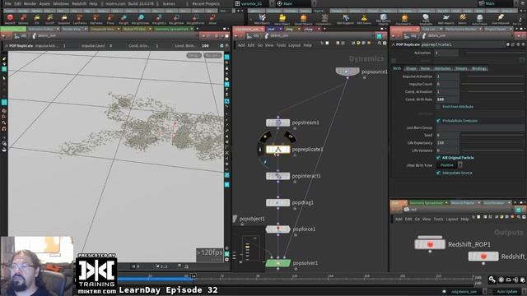Click the Const. Birth Rate field
The image size is (527, 296).
pyautogui.click(x=447, y=99)
